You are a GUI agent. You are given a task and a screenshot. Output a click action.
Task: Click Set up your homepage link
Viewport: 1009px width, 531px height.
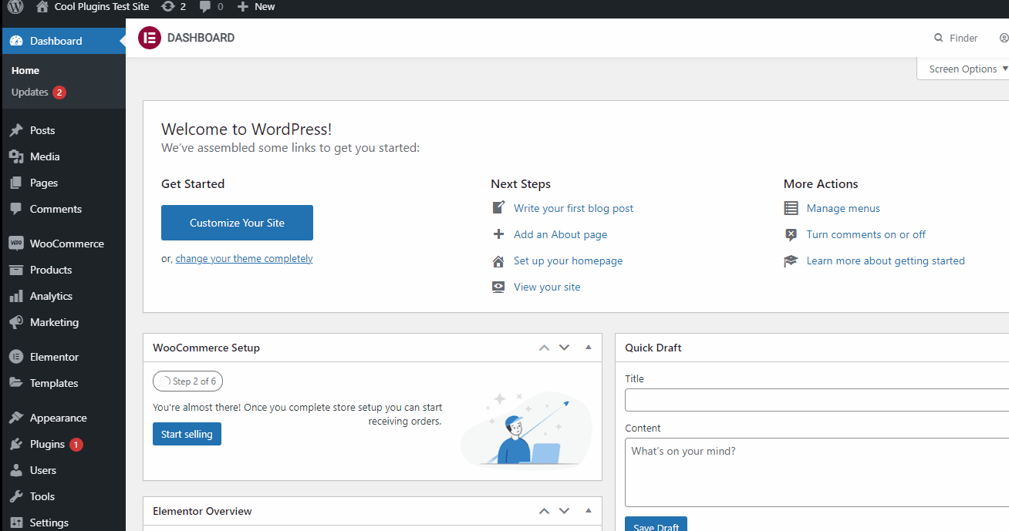click(x=568, y=260)
